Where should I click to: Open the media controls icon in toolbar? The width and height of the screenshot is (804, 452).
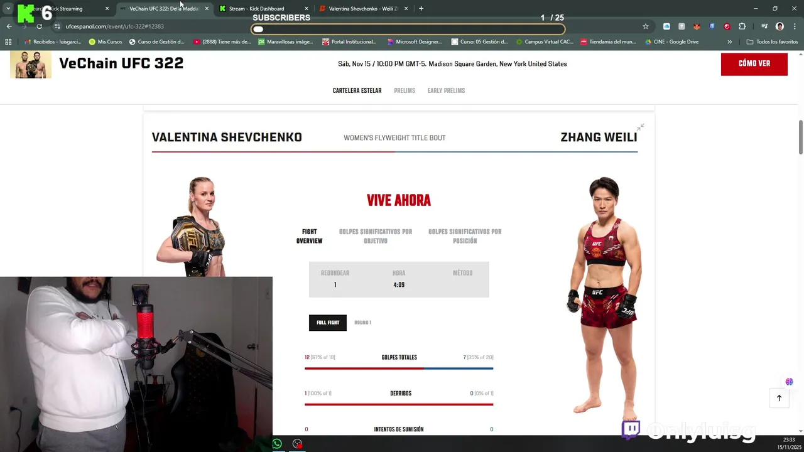pyautogui.click(x=764, y=26)
